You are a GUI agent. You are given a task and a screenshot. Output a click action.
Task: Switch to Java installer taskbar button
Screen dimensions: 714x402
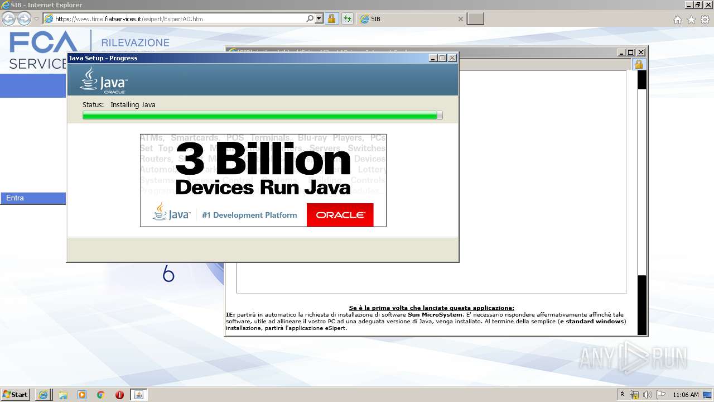point(139,395)
